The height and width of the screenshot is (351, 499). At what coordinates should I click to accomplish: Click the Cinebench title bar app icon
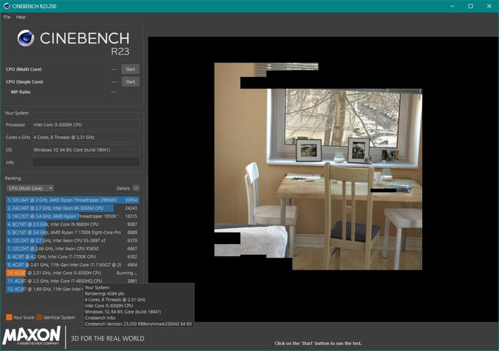point(6,6)
